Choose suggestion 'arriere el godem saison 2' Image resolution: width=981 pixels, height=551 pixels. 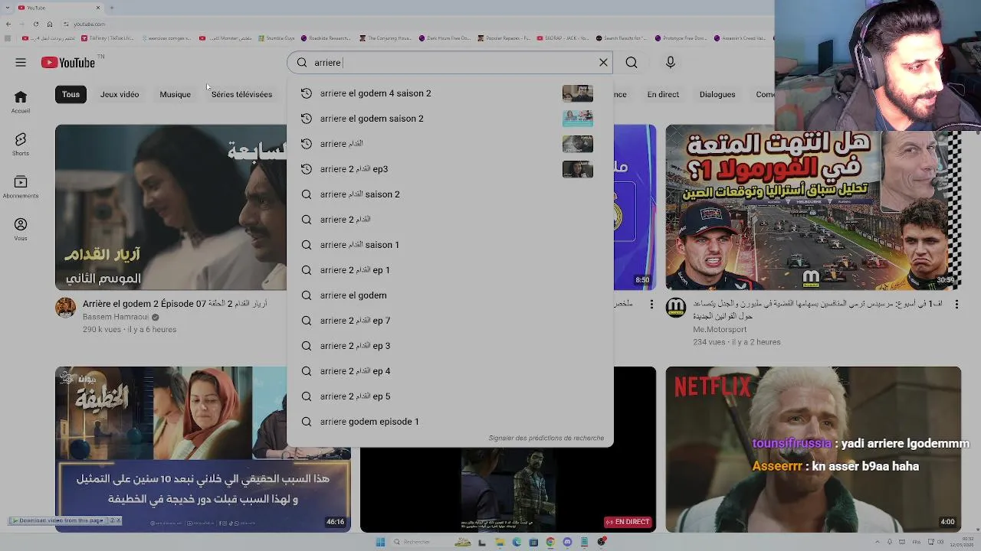point(450,119)
